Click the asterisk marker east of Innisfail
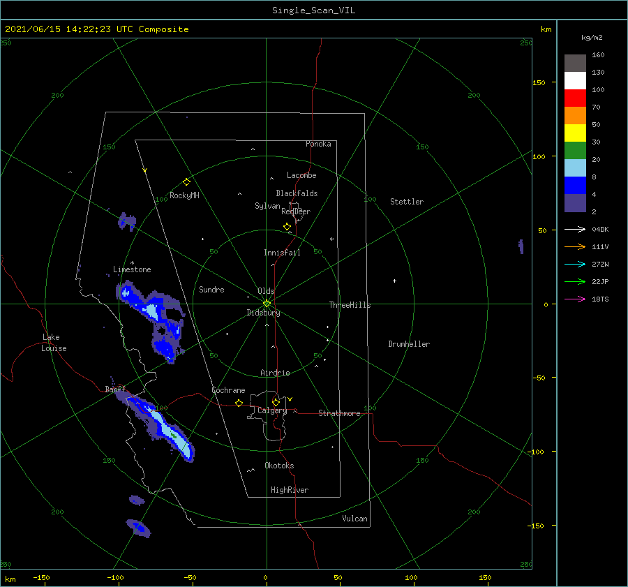The width and height of the screenshot is (628, 587). (x=331, y=239)
